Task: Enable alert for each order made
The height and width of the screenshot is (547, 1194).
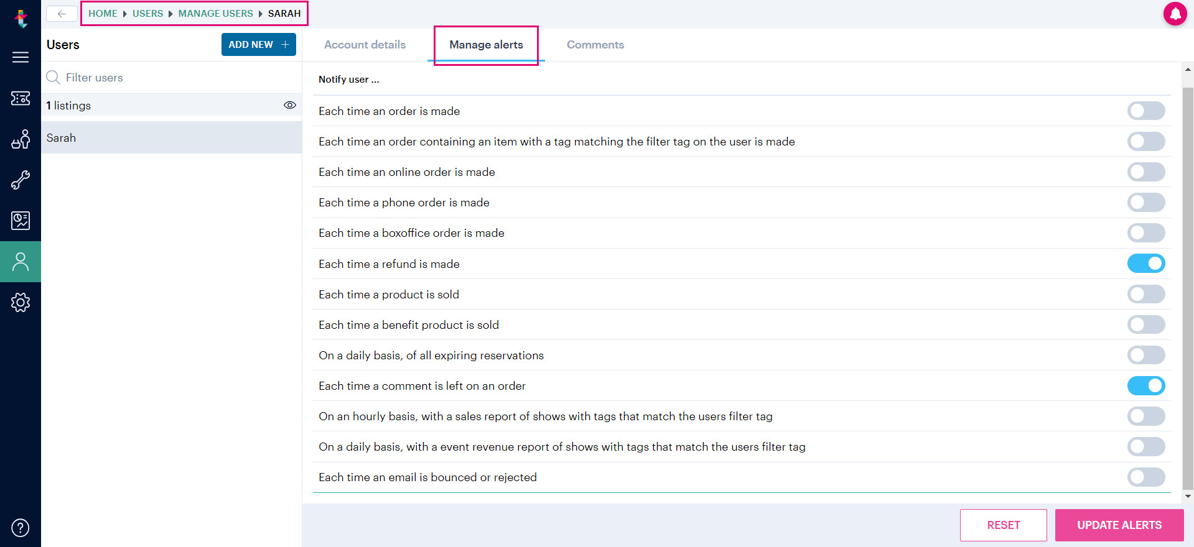Action: pos(1146,111)
